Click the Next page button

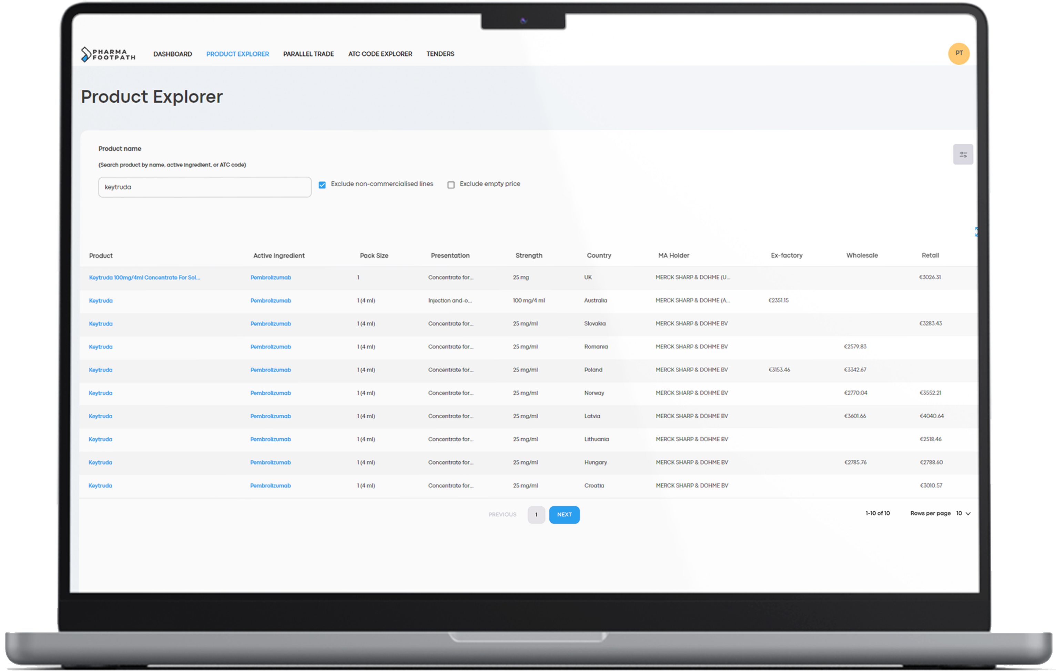564,515
